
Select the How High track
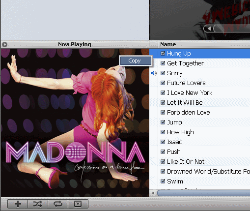180,132
